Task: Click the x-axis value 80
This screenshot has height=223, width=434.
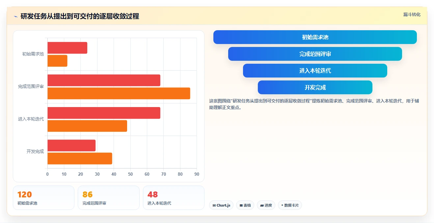Action: 180,174
